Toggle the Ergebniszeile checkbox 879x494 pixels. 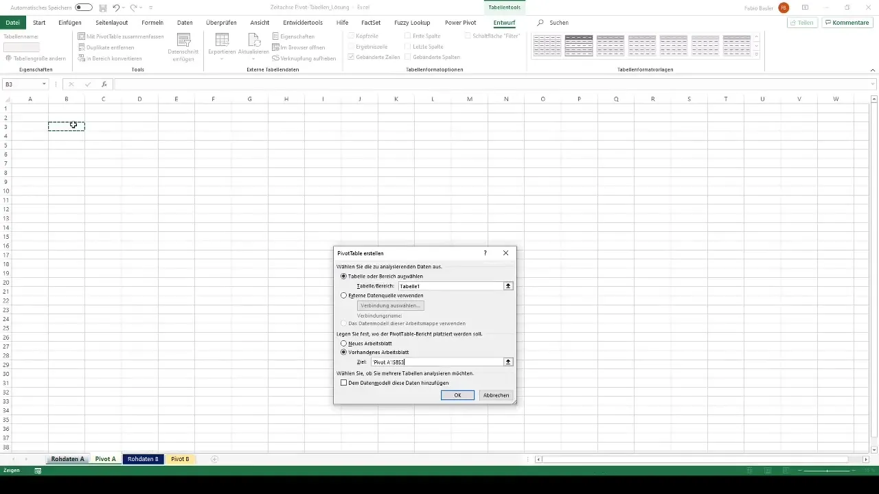[352, 47]
